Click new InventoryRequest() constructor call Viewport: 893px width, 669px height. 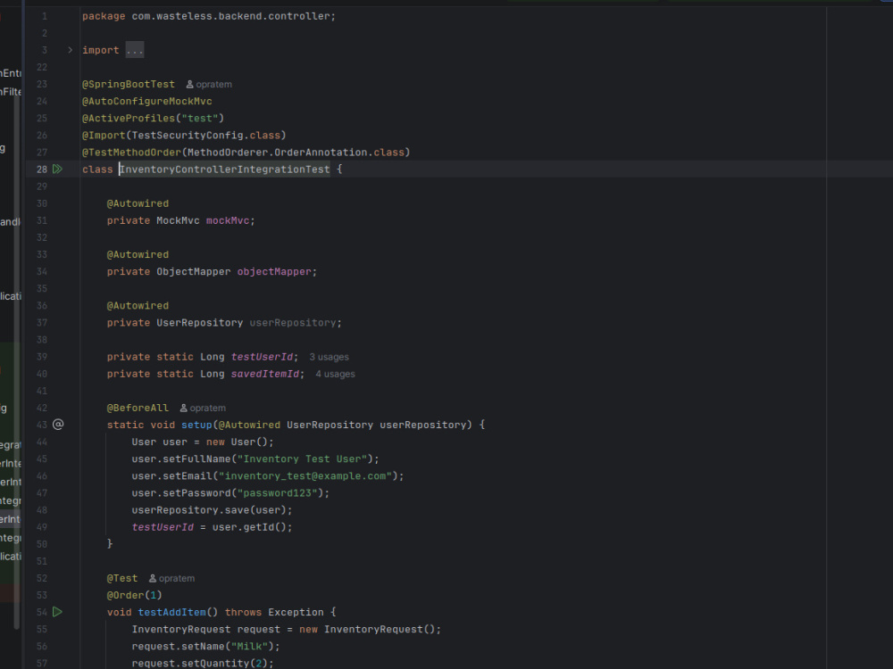(367, 629)
